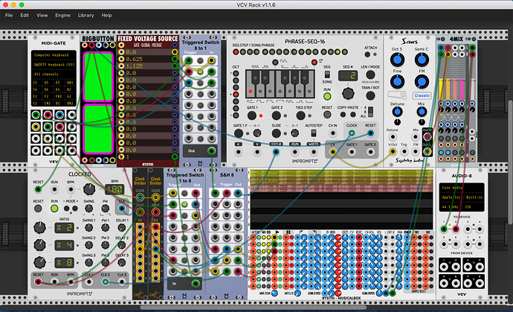Click the Oct 5 knob on Saws
Screen dimensions: 513x312
point(397,60)
